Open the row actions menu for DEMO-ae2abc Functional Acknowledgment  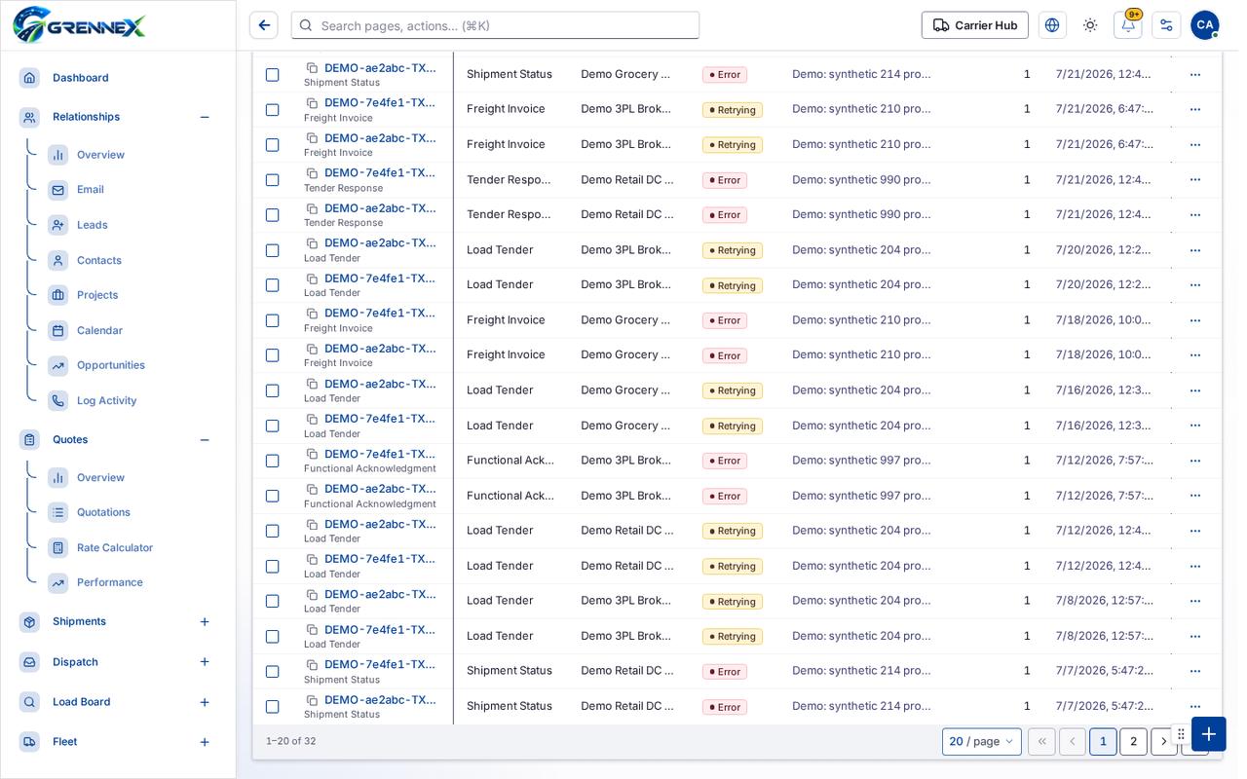[x=1195, y=496]
